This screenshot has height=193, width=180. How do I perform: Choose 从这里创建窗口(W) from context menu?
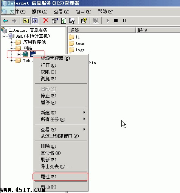coord(61,136)
